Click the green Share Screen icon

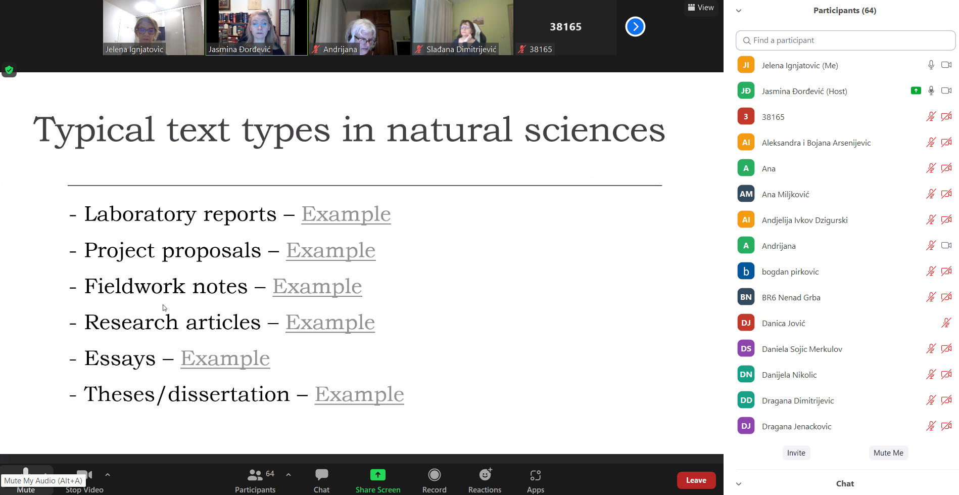click(x=377, y=475)
